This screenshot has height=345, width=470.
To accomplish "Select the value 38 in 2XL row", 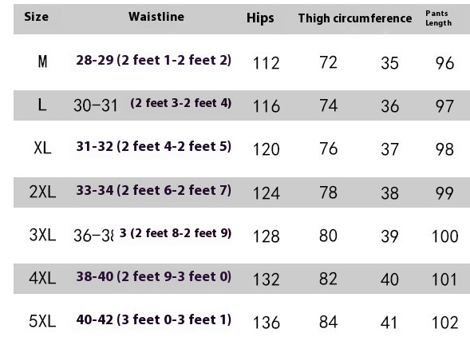I will click(x=389, y=193).
